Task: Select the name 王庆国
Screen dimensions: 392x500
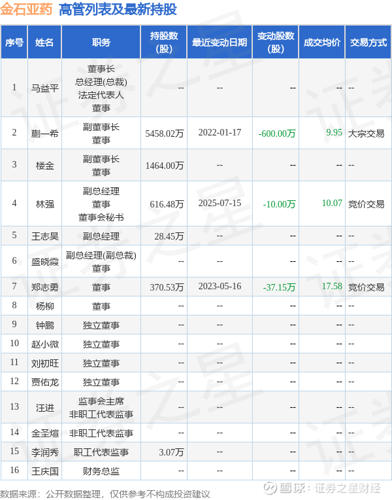Action: coord(44,471)
